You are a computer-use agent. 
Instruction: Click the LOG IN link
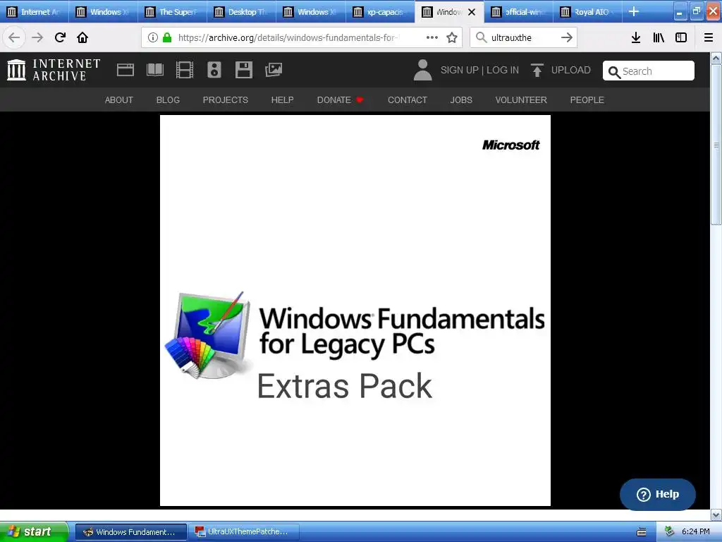tap(502, 70)
